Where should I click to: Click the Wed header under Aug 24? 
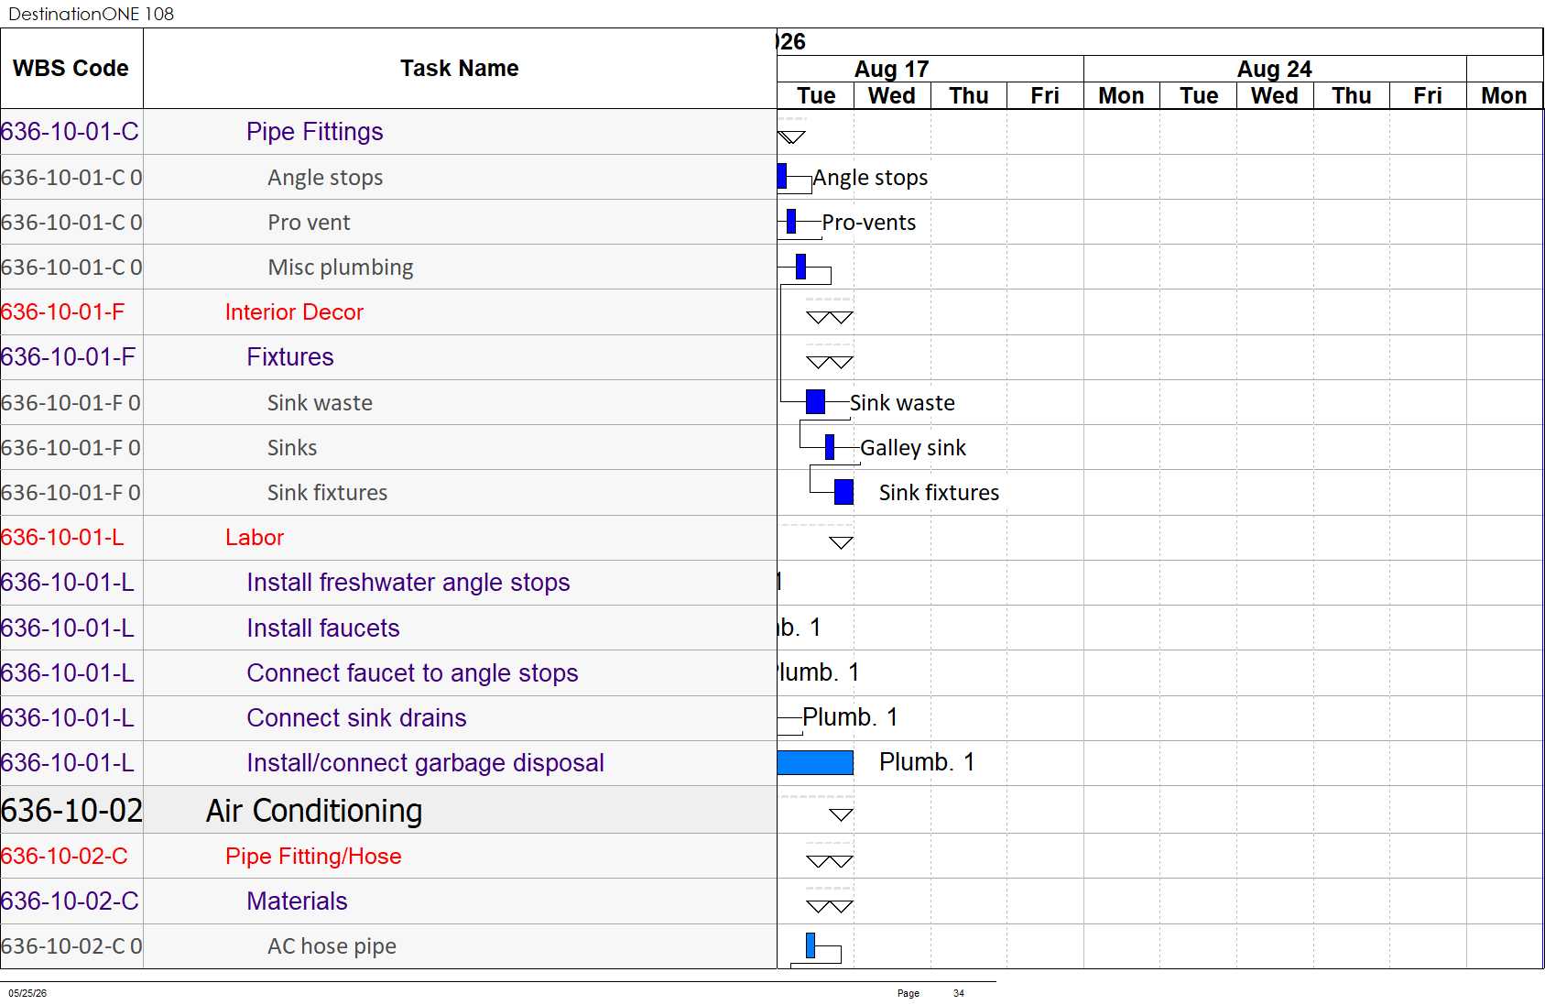[x=1275, y=96]
